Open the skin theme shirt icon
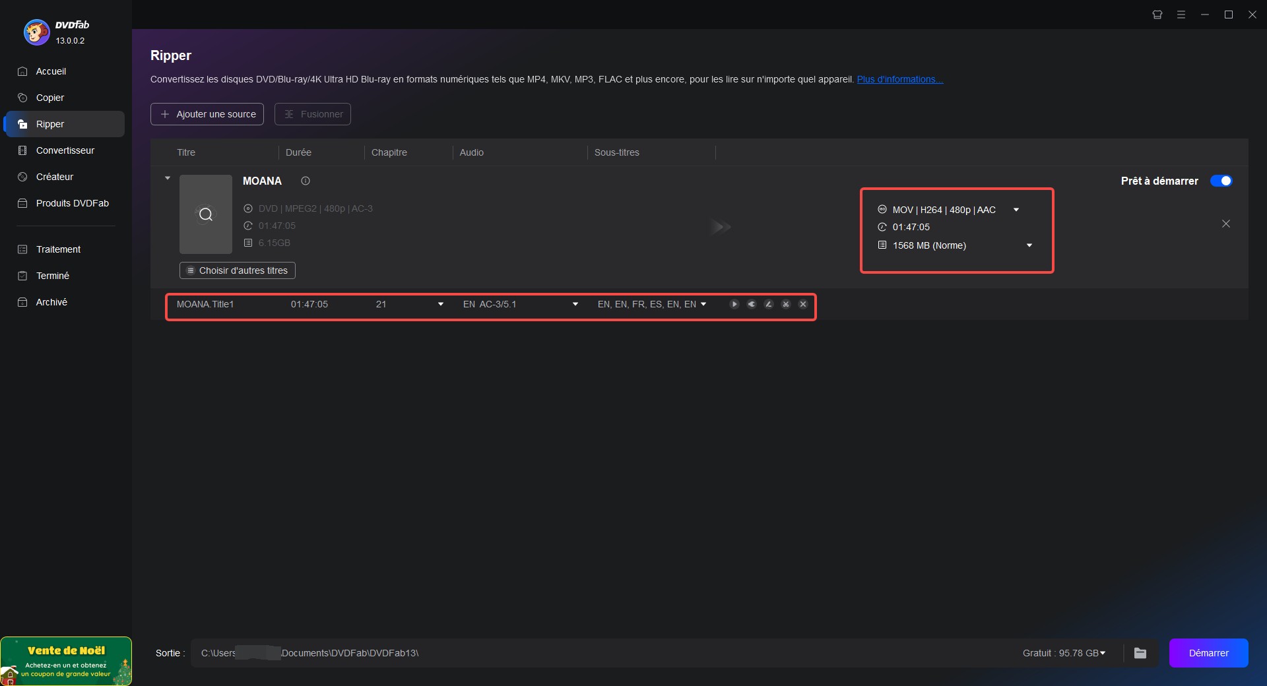This screenshot has height=686, width=1267. 1157,15
